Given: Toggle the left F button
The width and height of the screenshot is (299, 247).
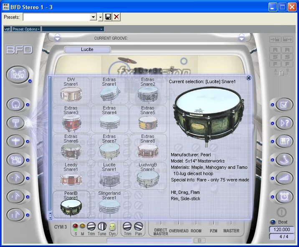Looking at the screenshot, I should pos(275,64).
